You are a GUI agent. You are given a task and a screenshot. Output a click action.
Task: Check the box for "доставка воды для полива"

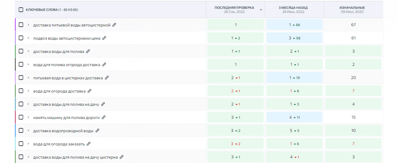[x=21, y=51]
